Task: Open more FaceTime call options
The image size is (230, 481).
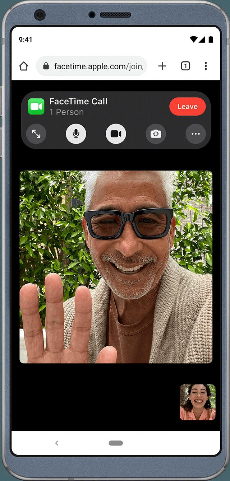Action: 195,134
